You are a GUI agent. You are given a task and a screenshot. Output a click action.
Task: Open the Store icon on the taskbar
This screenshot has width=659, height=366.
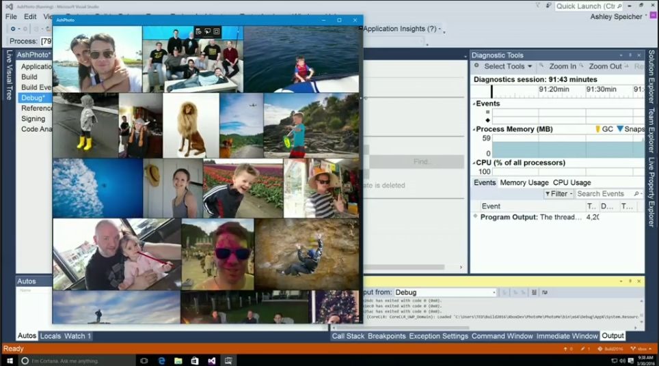click(x=195, y=360)
